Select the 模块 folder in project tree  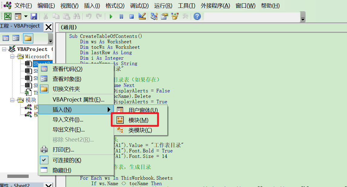(x=31, y=100)
